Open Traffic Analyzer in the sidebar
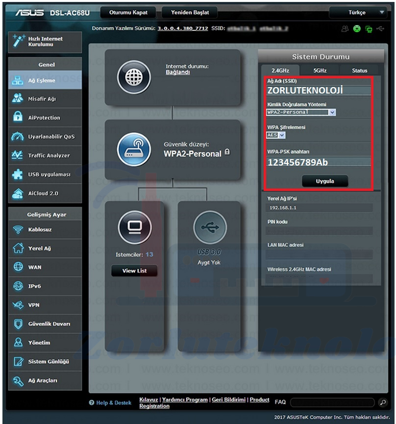396x424 pixels. (45, 155)
